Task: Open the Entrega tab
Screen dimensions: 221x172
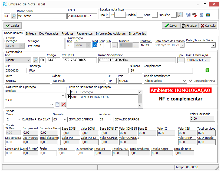Action: click(x=31, y=33)
